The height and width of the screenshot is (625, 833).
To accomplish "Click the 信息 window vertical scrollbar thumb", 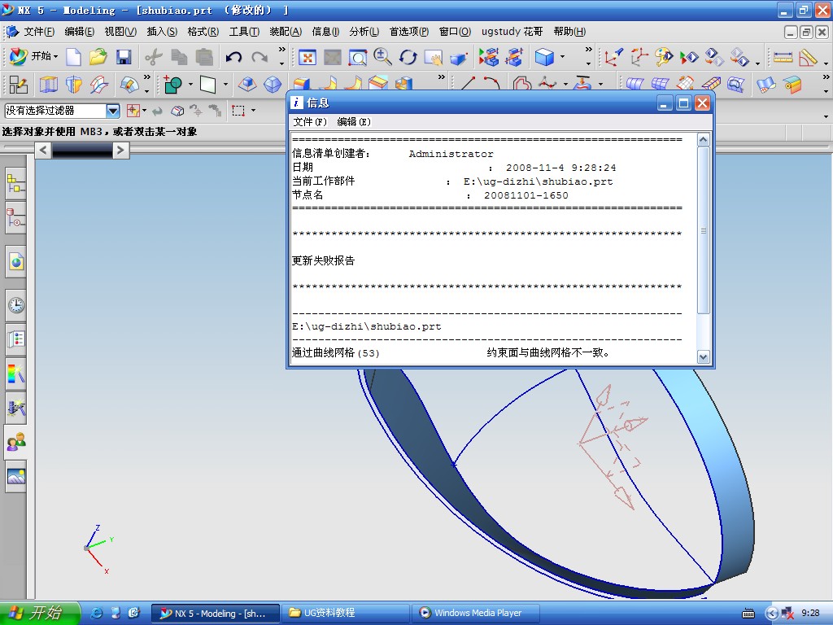I will (x=704, y=230).
